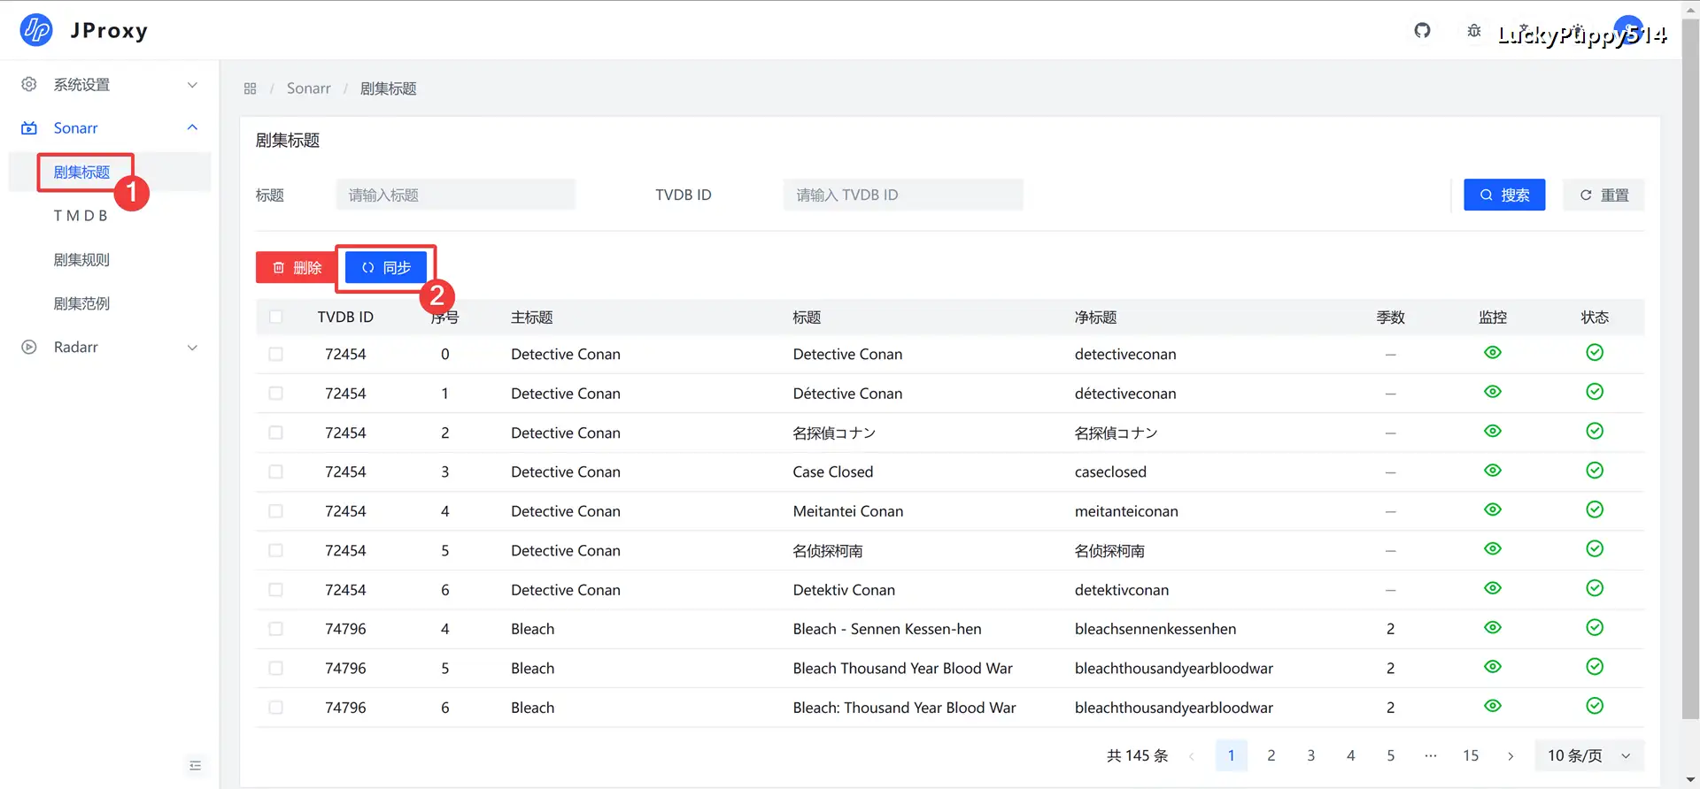Check the Case Closed row checkbox
Image resolution: width=1700 pixels, height=789 pixels.
pos(275,471)
